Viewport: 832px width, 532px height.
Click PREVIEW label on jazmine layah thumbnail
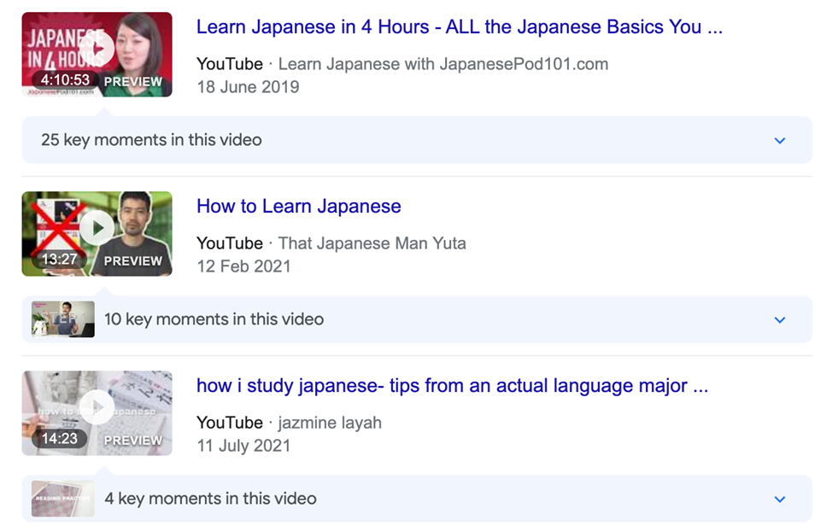point(132,440)
